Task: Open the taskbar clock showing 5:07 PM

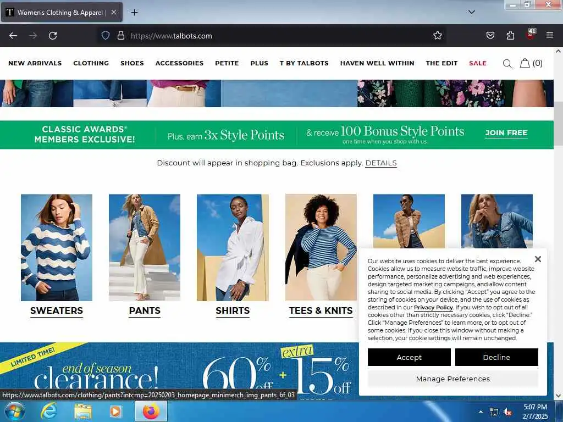Action: coord(535,412)
